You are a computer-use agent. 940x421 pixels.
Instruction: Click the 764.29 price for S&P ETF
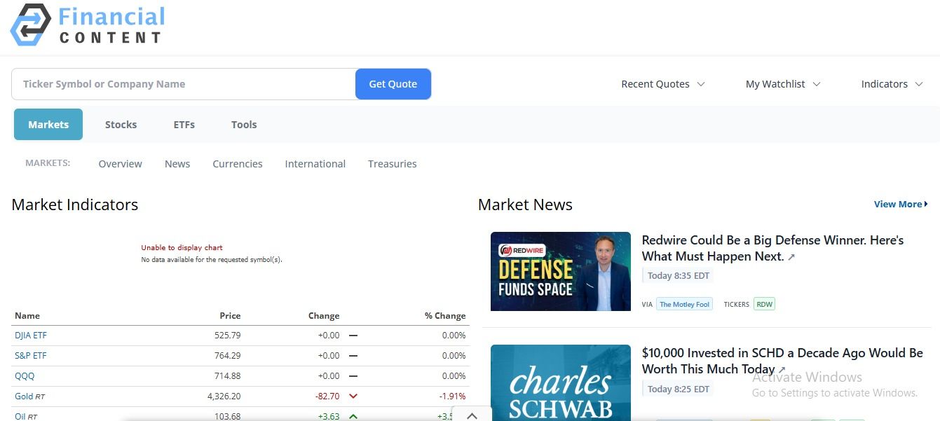tap(228, 356)
